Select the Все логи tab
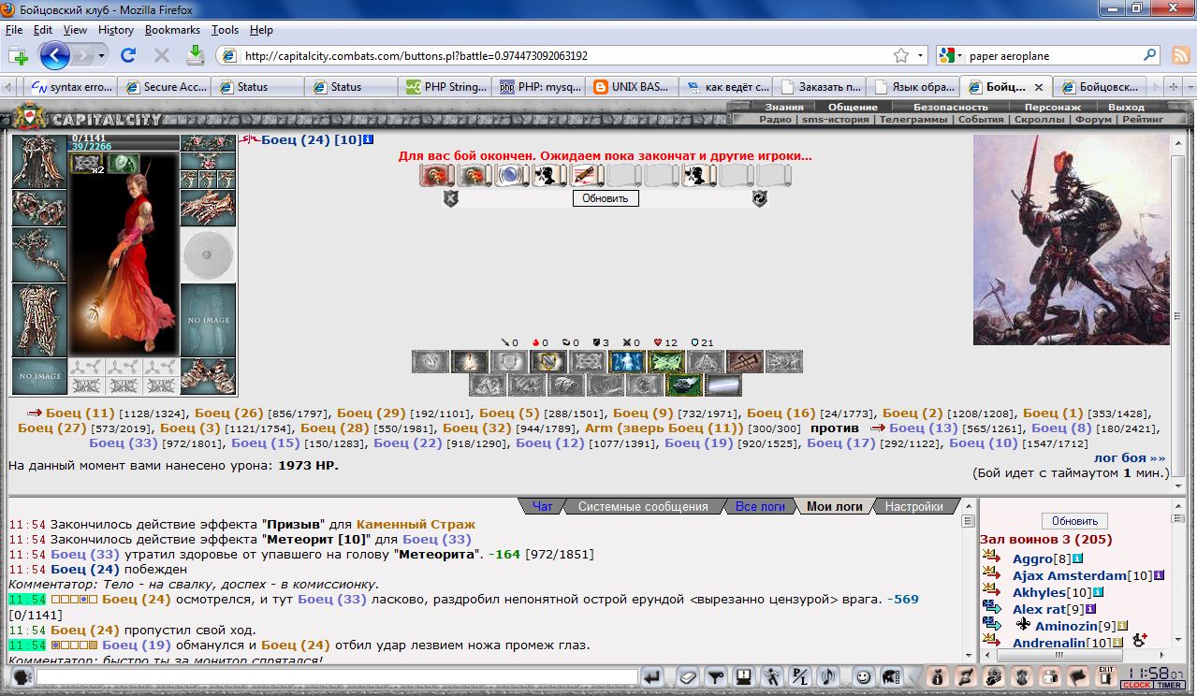 [x=760, y=506]
